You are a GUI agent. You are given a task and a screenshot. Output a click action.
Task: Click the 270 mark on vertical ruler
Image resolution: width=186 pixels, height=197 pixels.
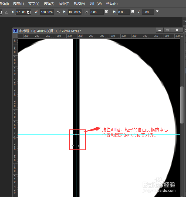15,136
